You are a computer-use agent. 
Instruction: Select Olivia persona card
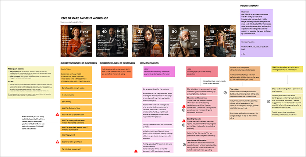pos(220,41)
